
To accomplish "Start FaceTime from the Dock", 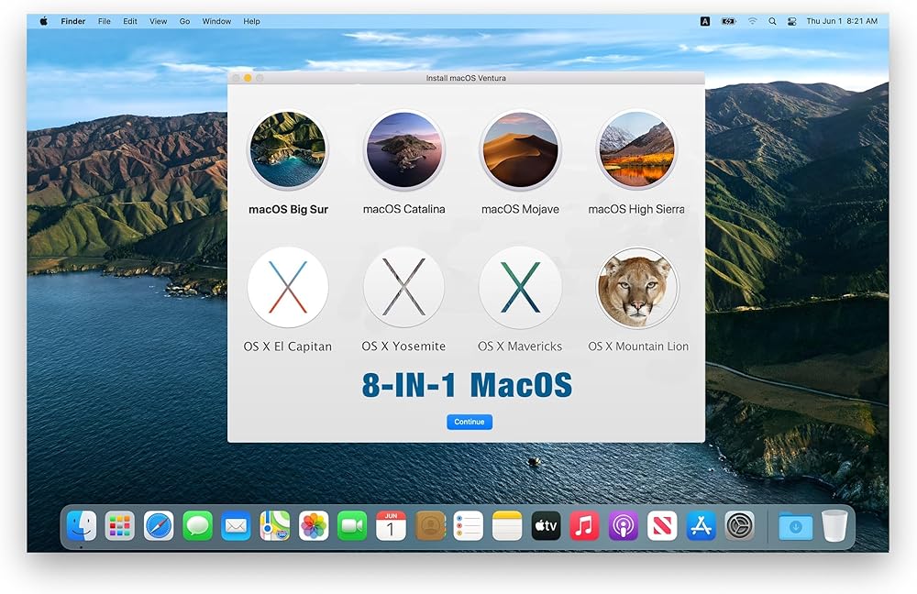I will coord(353,525).
